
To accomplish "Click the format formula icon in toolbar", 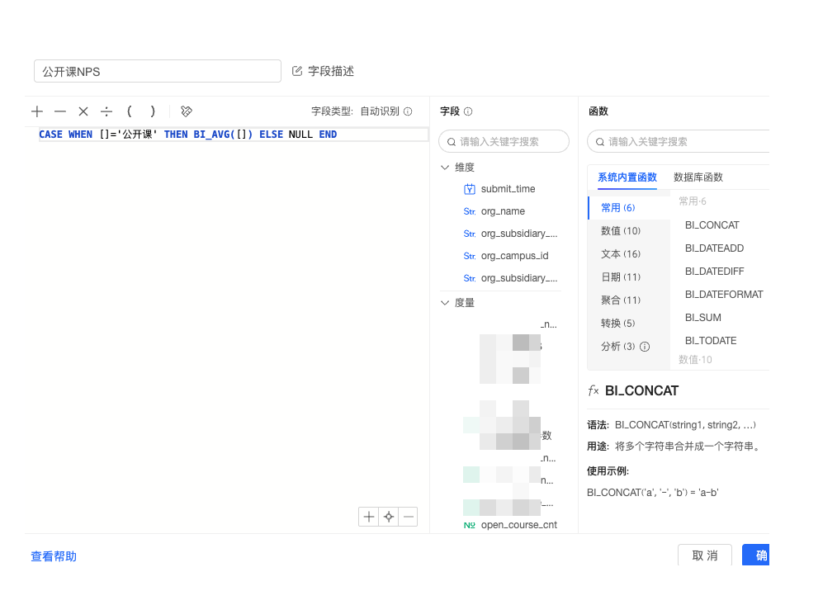I will [187, 111].
